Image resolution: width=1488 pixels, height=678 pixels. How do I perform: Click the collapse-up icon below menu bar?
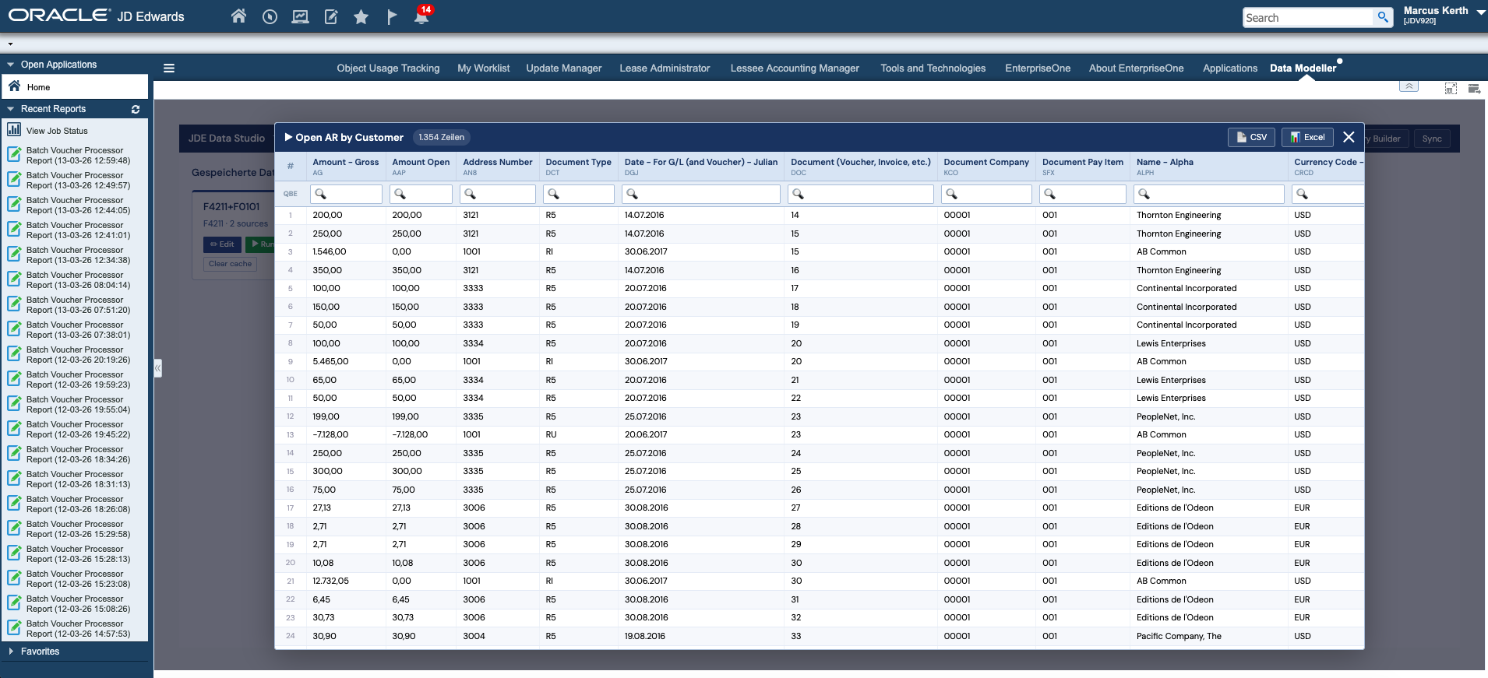point(1409,86)
